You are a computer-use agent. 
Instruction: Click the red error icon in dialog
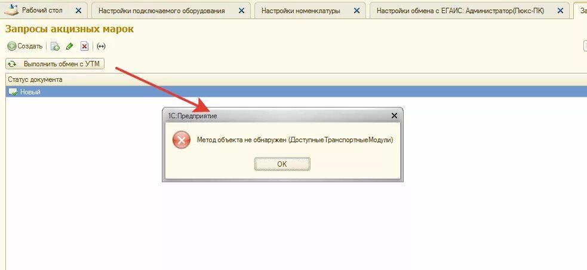[181, 140]
